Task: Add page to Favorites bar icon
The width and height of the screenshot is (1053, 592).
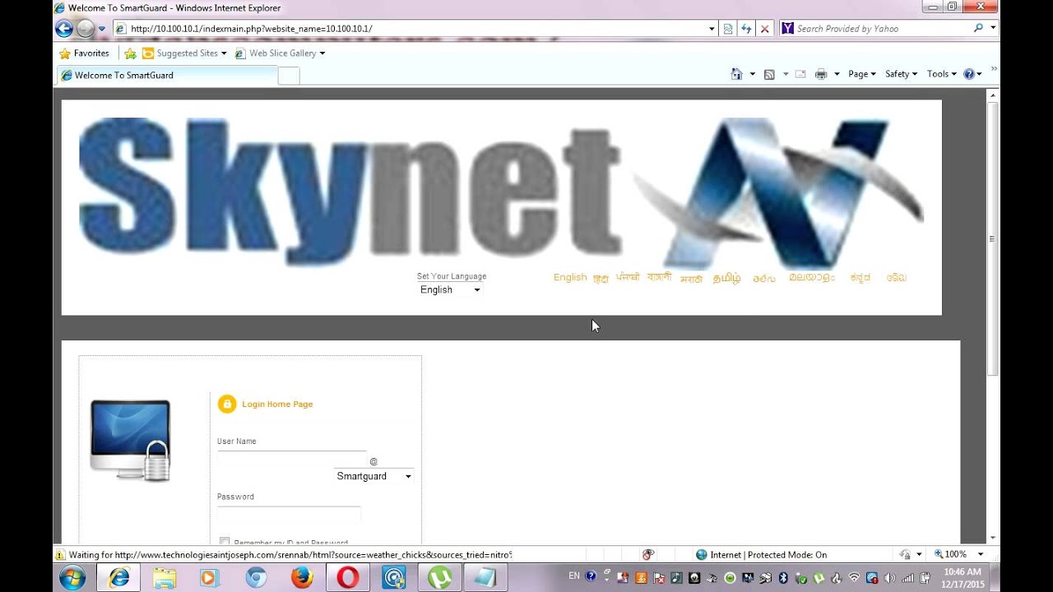Action: click(130, 53)
